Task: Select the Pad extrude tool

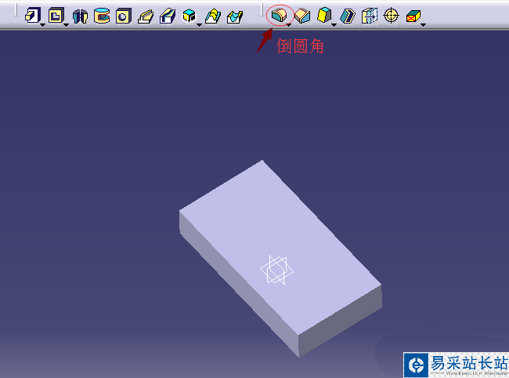Action: click(x=33, y=16)
